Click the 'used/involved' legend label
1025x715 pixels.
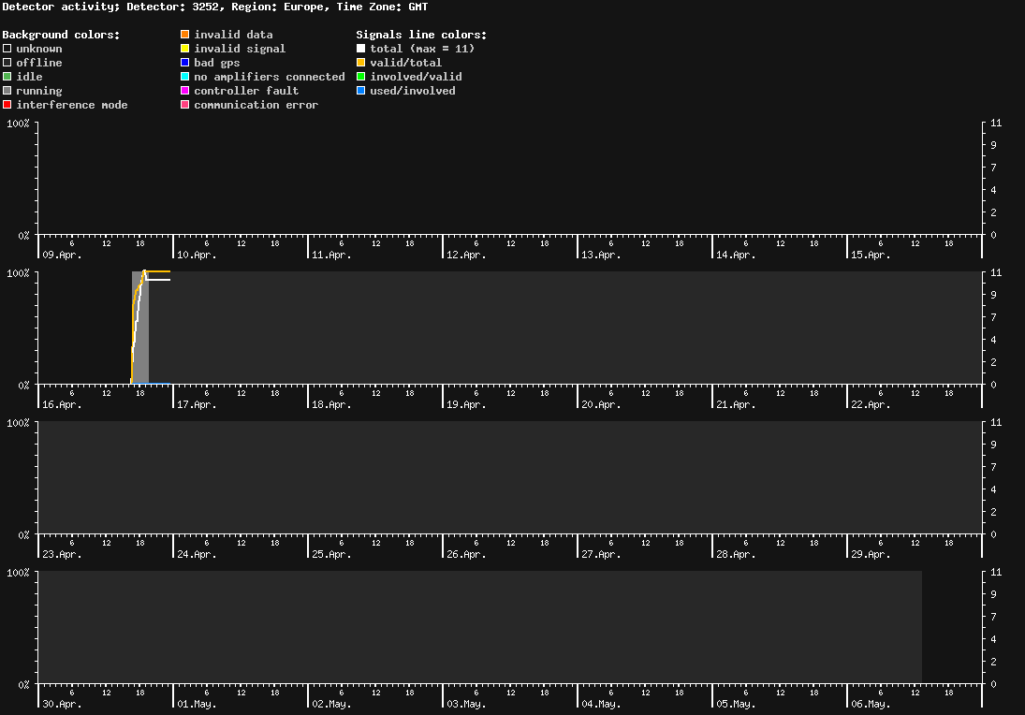tap(413, 91)
